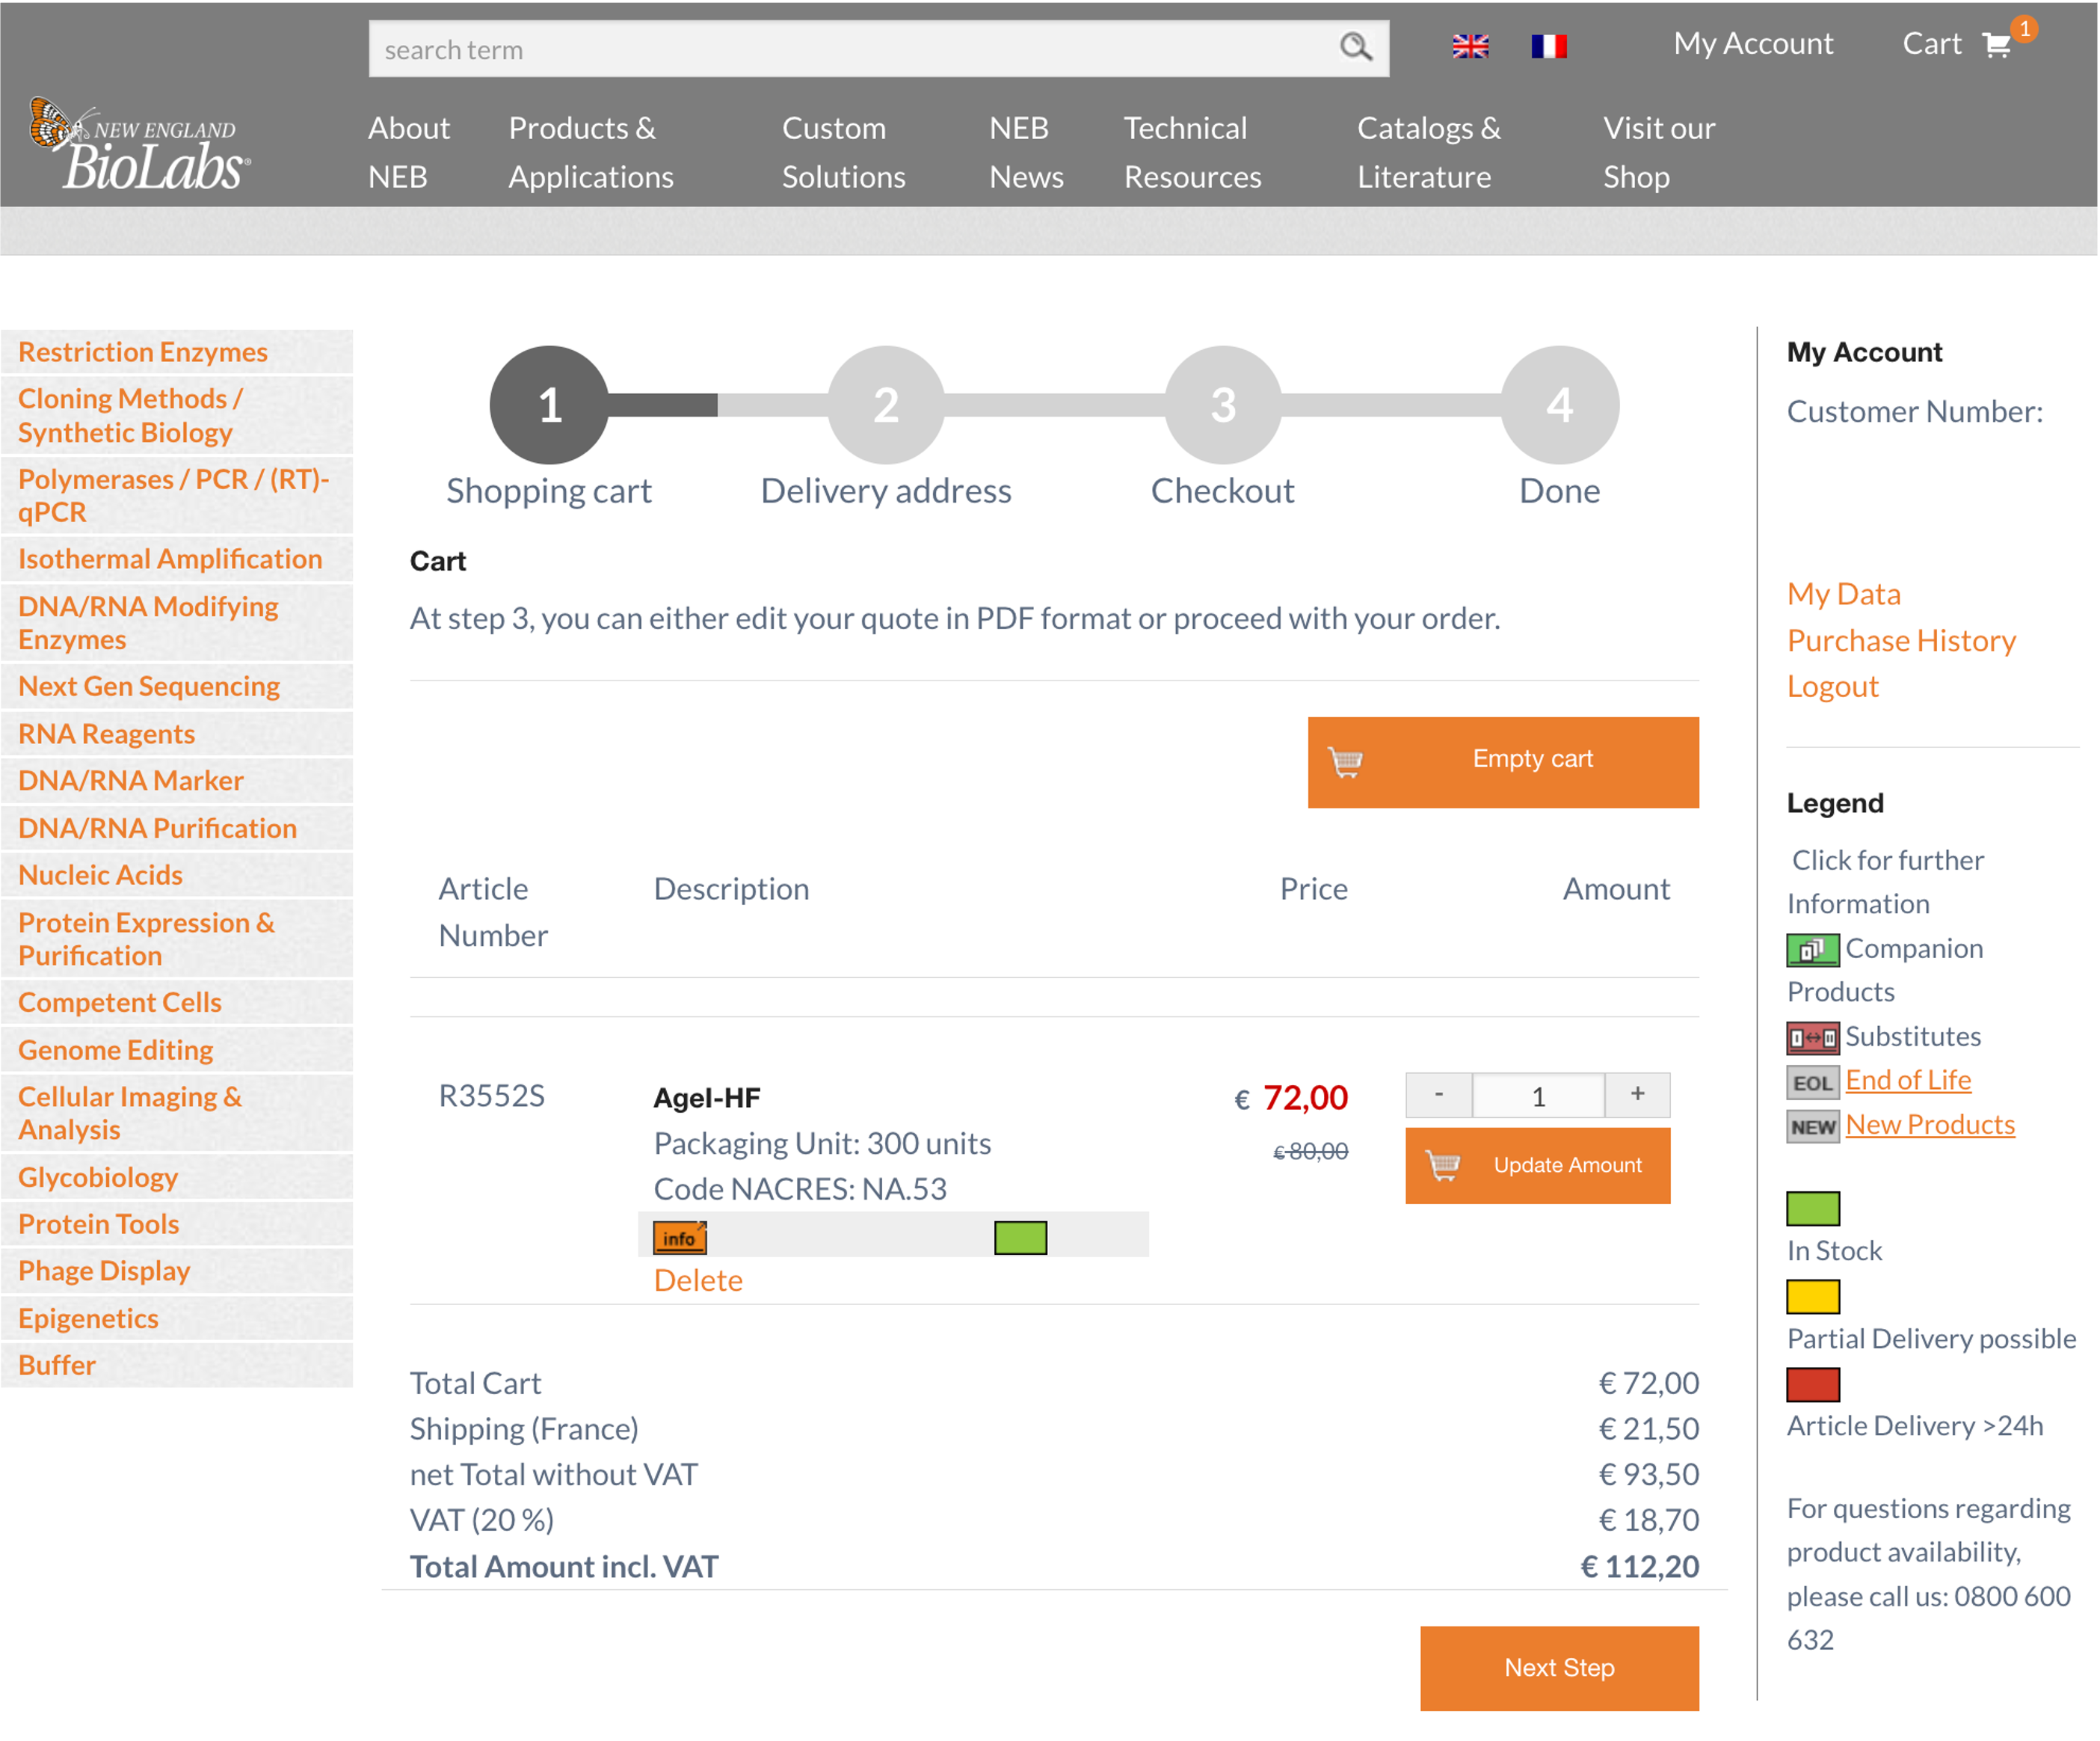Image resolution: width=2100 pixels, height=1741 pixels.
Task: Open Next Gen Sequencing category
Action: pyautogui.click(x=177, y=687)
